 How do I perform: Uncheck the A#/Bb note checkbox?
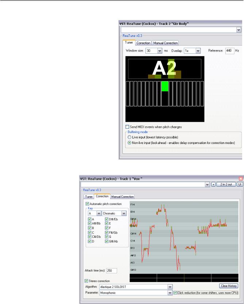tap(90, 224)
